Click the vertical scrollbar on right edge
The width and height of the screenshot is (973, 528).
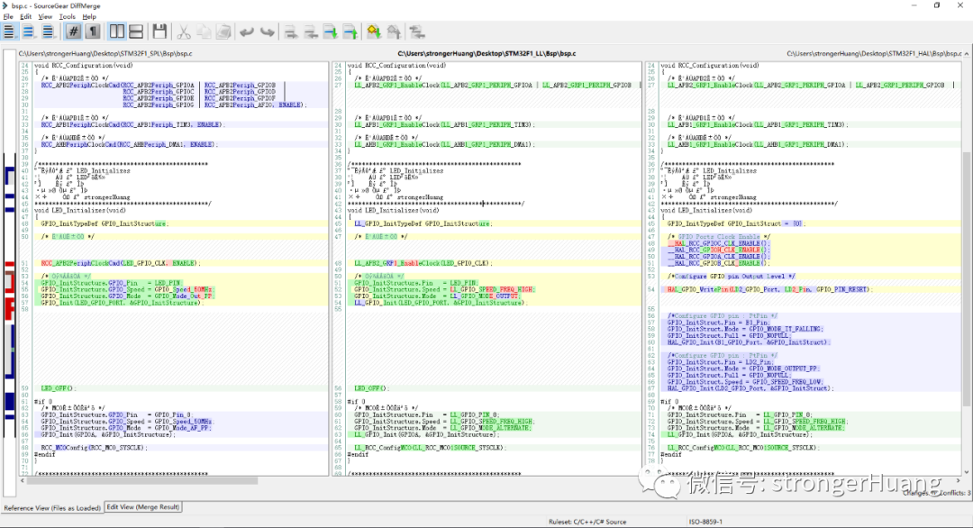(966, 279)
